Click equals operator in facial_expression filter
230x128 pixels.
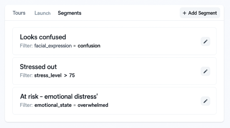coord(75,46)
